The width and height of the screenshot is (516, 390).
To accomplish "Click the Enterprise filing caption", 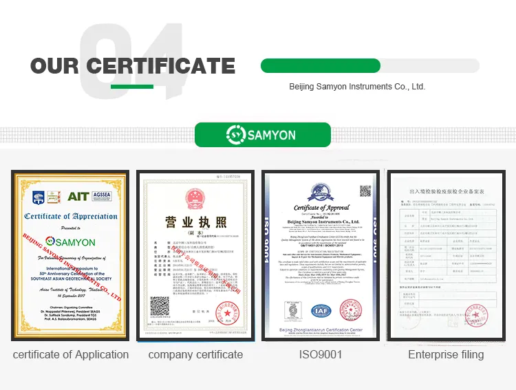I will pyautogui.click(x=446, y=354).
